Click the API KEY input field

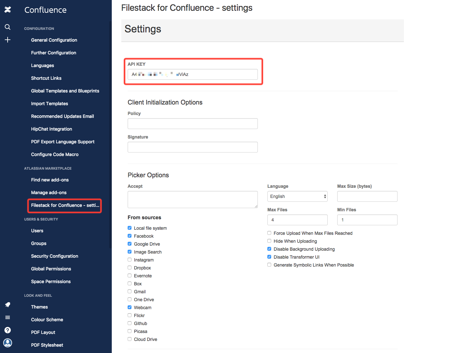pos(193,74)
